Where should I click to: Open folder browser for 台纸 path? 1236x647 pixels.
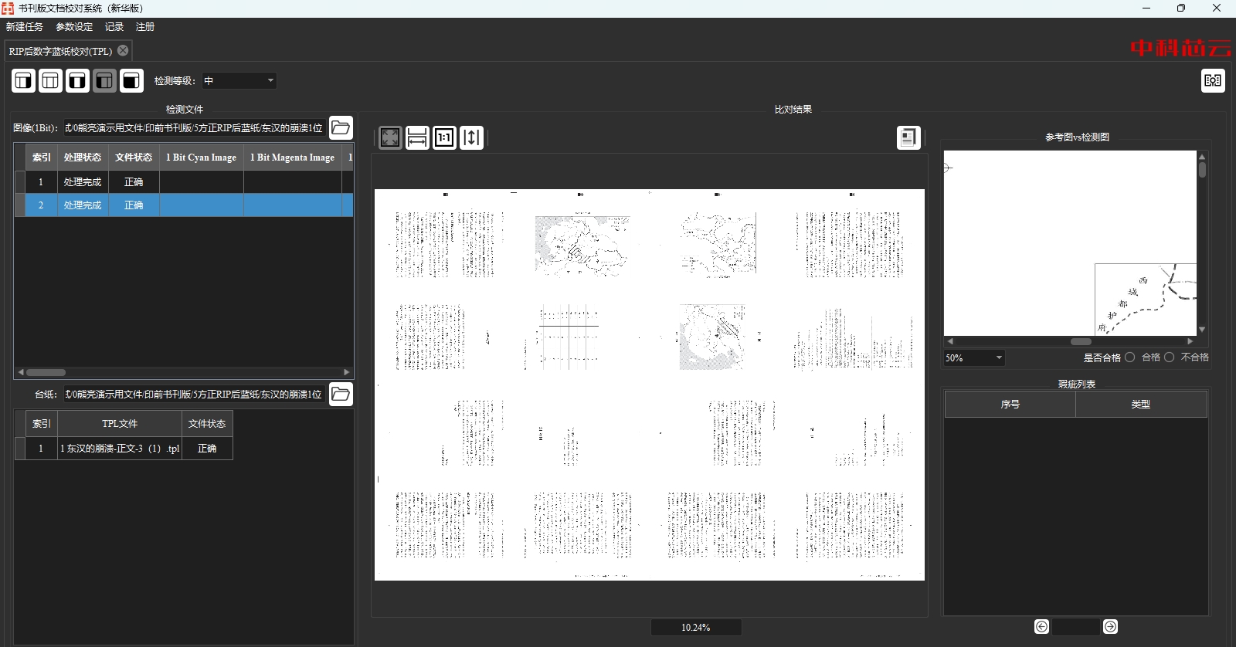(341, 394)
